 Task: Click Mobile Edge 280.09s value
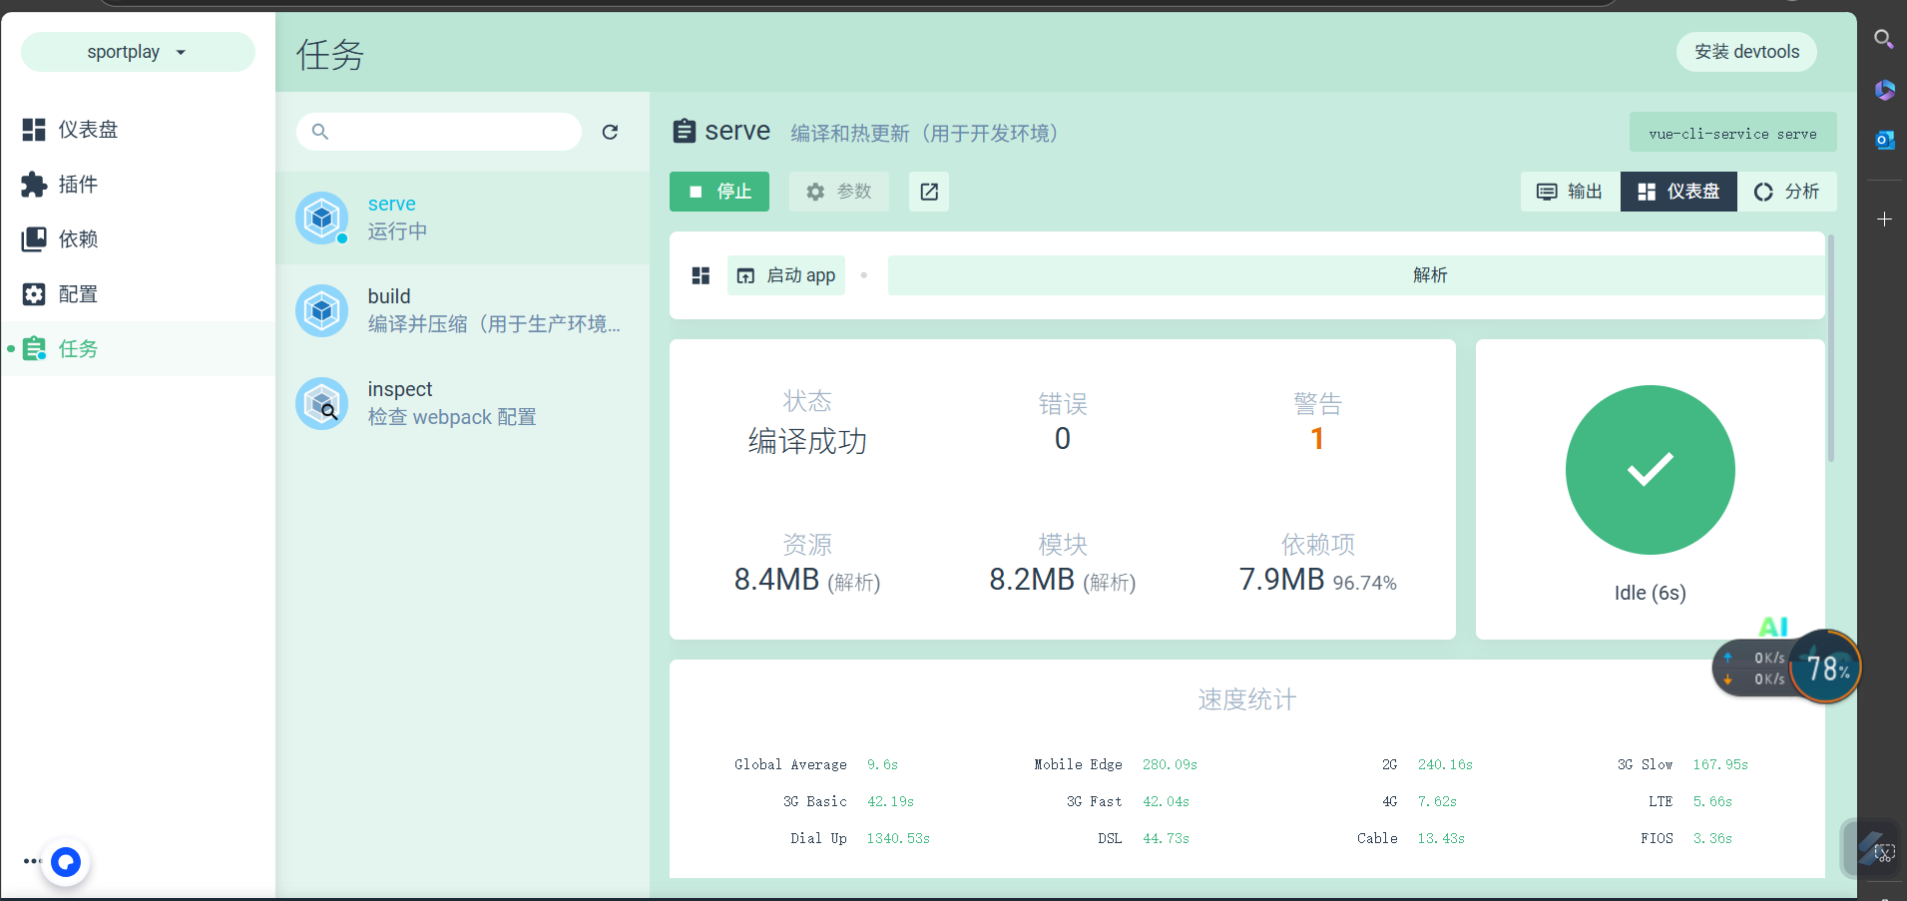[x=1170, y=765]
